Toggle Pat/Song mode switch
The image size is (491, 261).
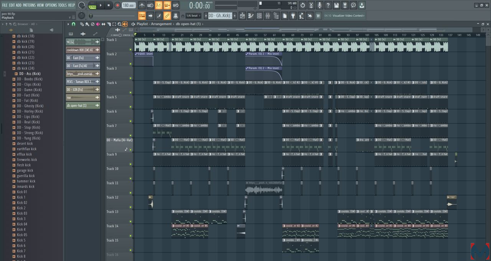[92, 5]
